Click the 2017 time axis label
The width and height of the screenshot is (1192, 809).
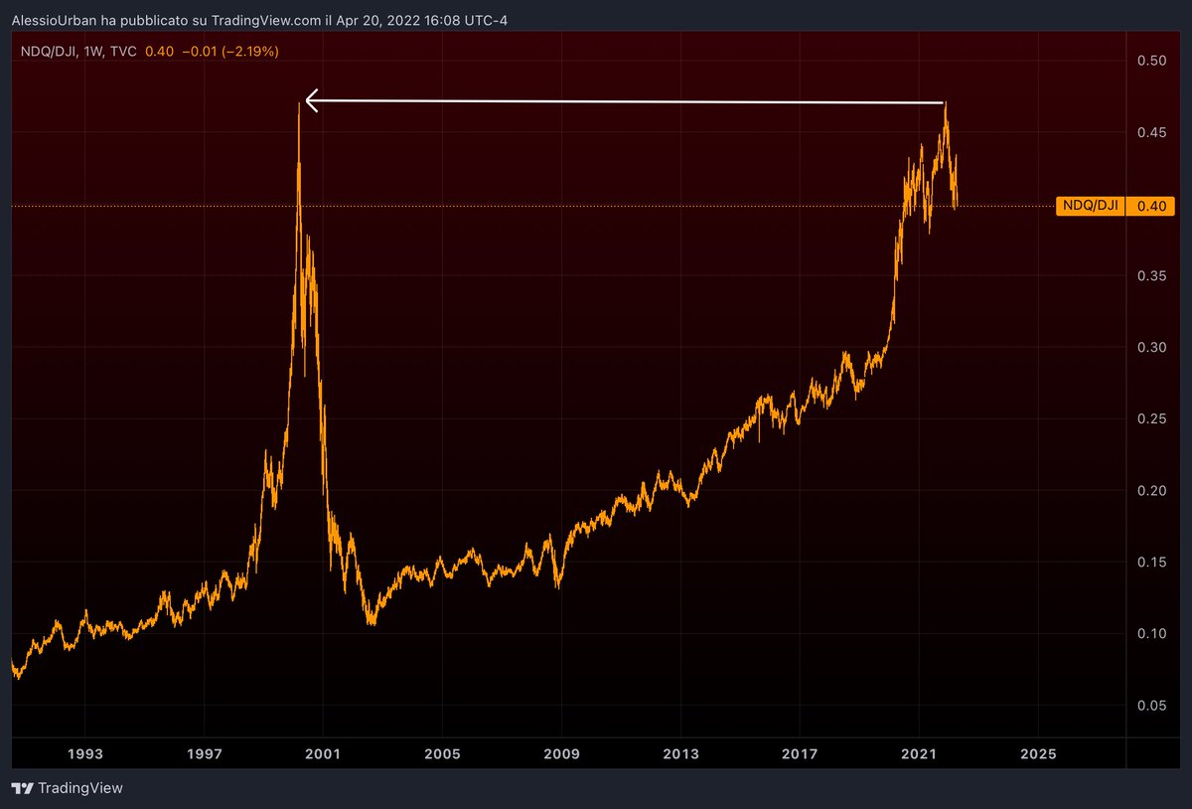pos(800,754)
